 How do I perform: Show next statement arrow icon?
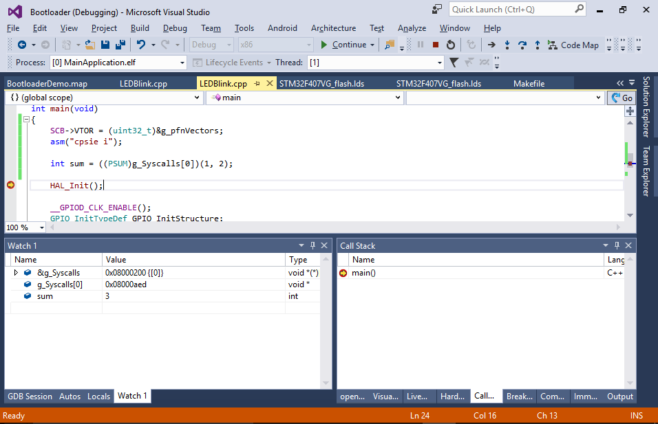click(x=491, y=45)
